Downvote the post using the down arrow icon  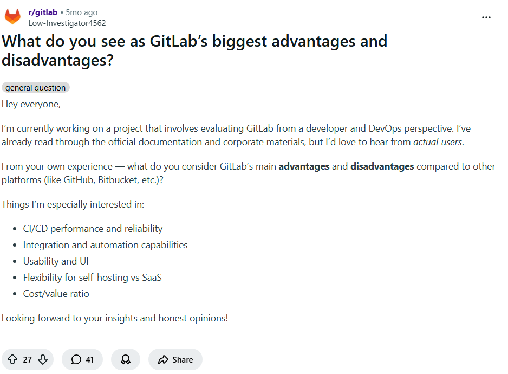pyautogui.click(x=43, y=359)
